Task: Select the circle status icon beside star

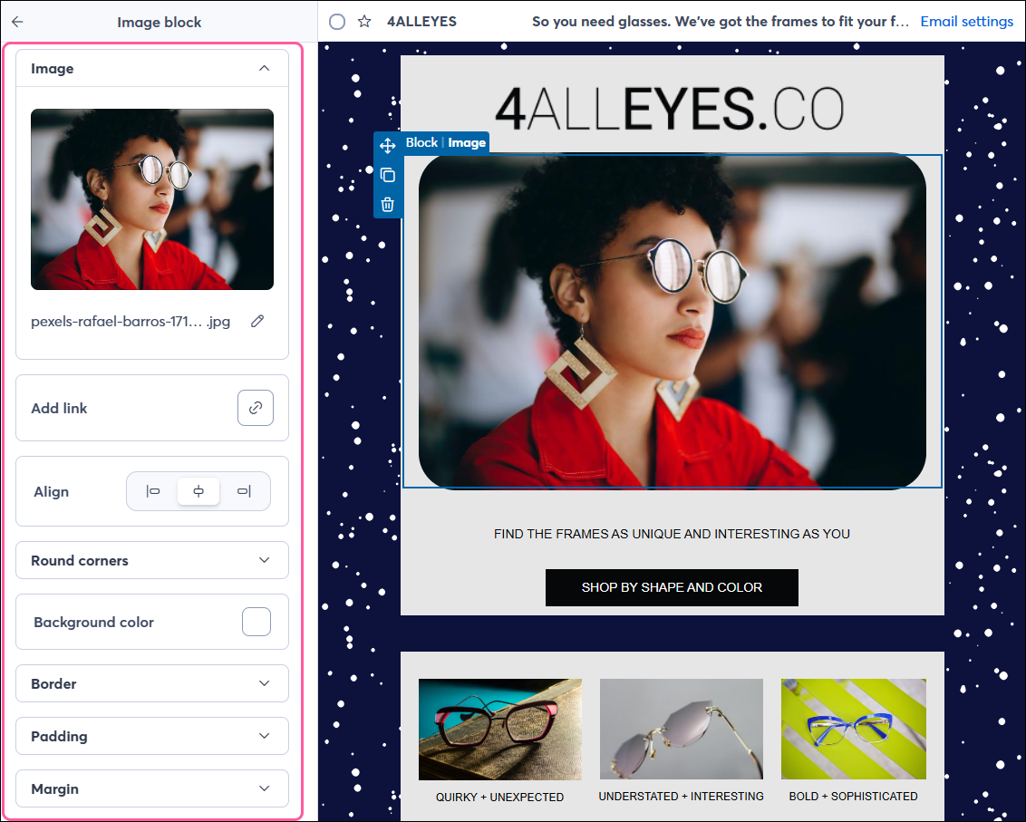Action: point(337,21)
